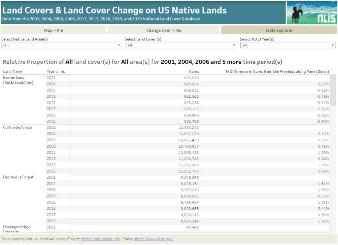
Task: Open Select Land Cover(s) dropdown
Action: (x=181, y=45)
